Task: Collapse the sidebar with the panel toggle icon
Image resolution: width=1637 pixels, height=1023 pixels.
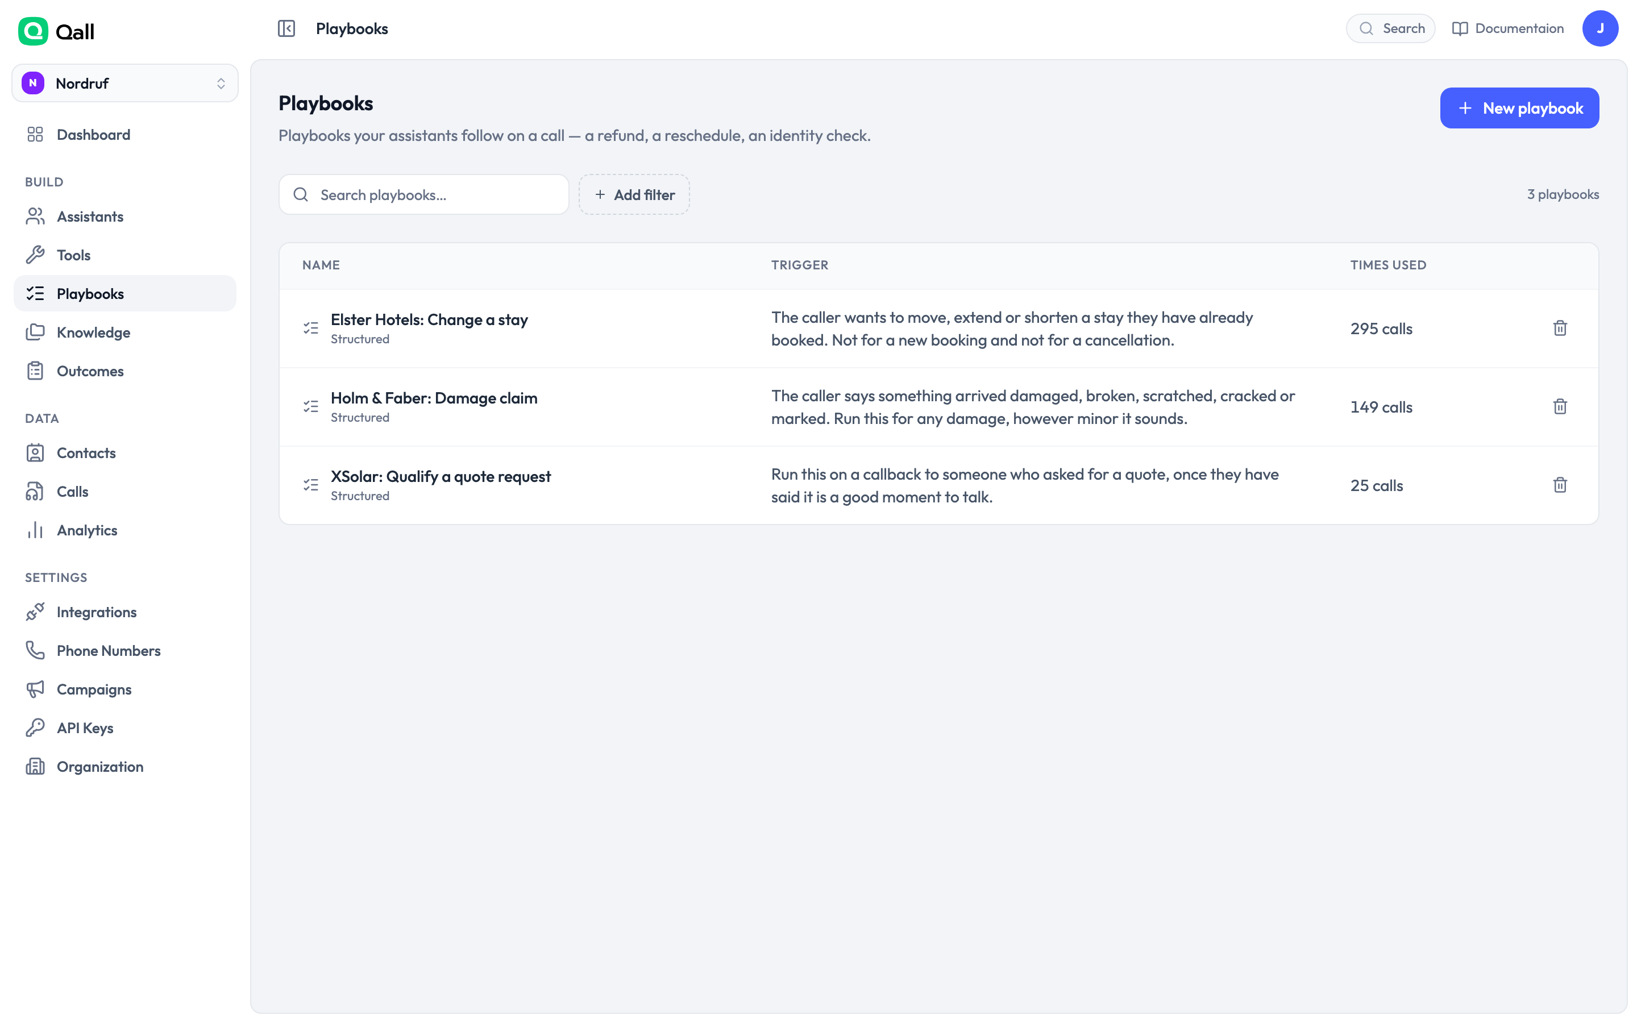Action: [286, 28]
